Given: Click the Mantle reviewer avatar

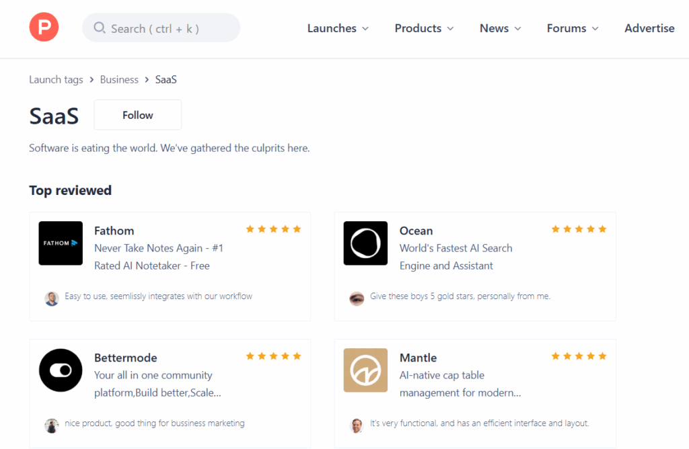Looking at the screenshot, I should (357, 425).
